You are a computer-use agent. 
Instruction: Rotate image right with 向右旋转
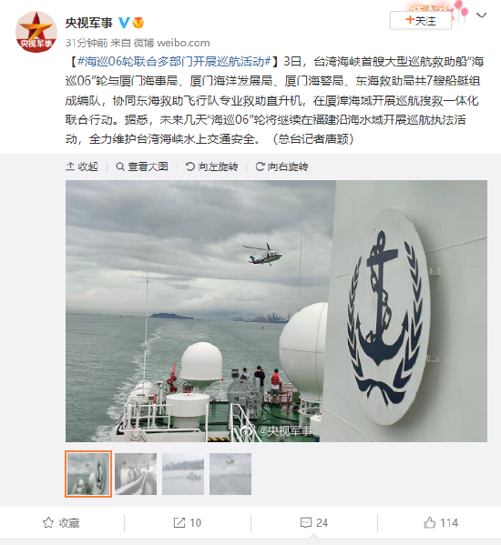tap(281, 167)
